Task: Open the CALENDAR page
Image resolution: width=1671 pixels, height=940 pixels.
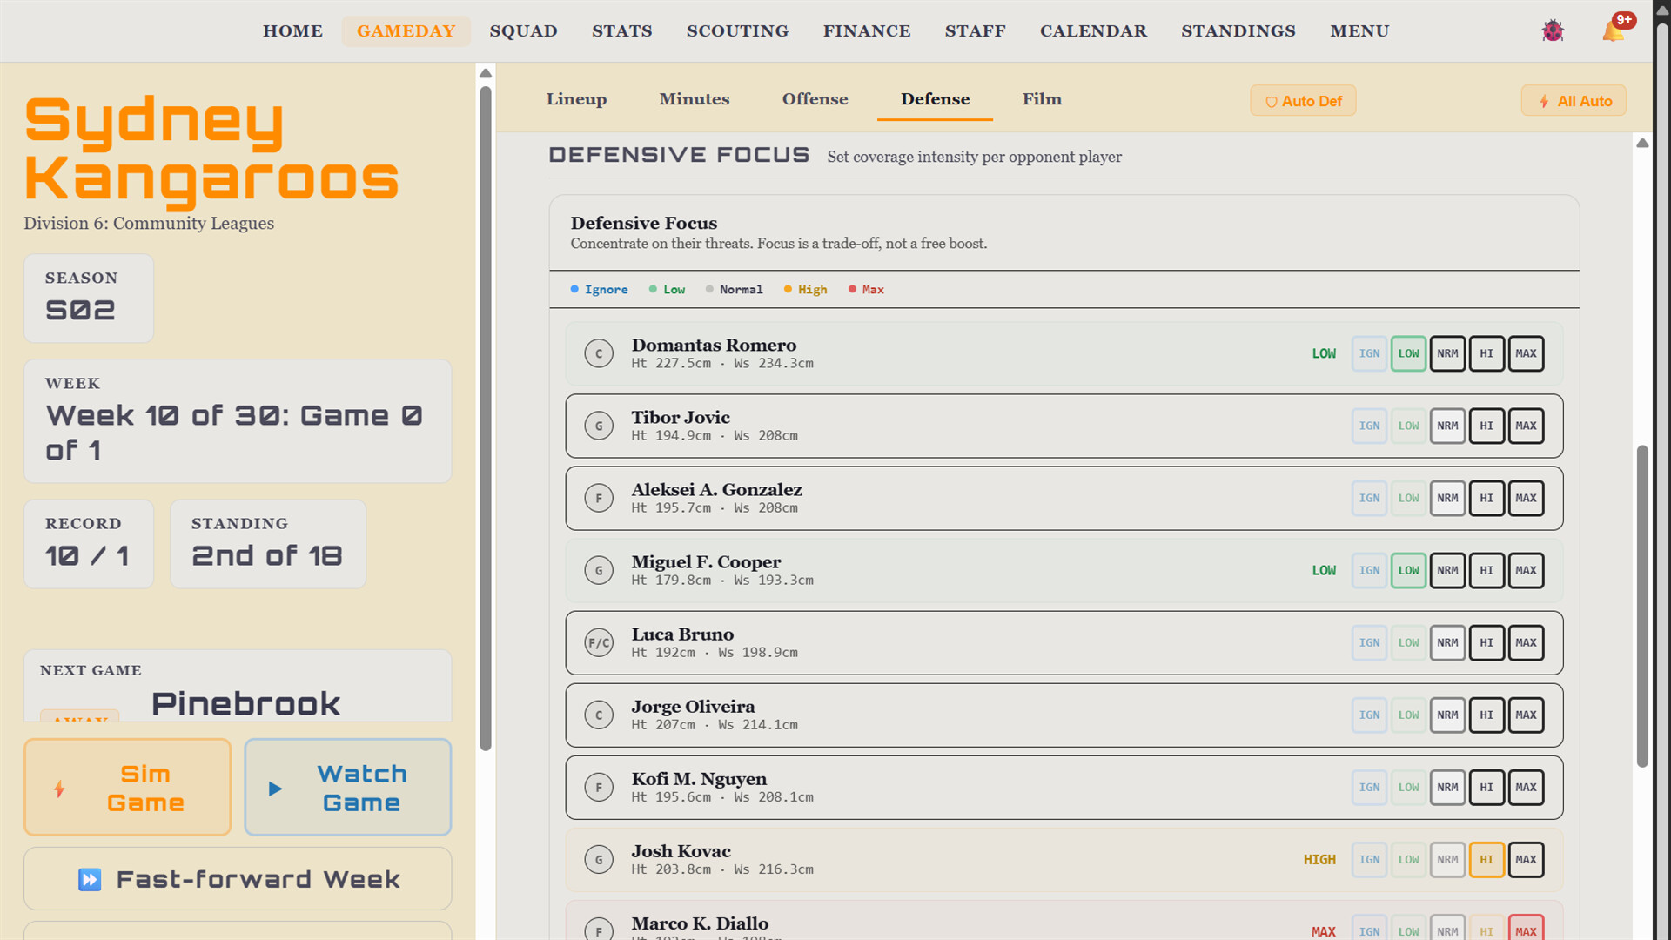Action: tap(1093, 31)
